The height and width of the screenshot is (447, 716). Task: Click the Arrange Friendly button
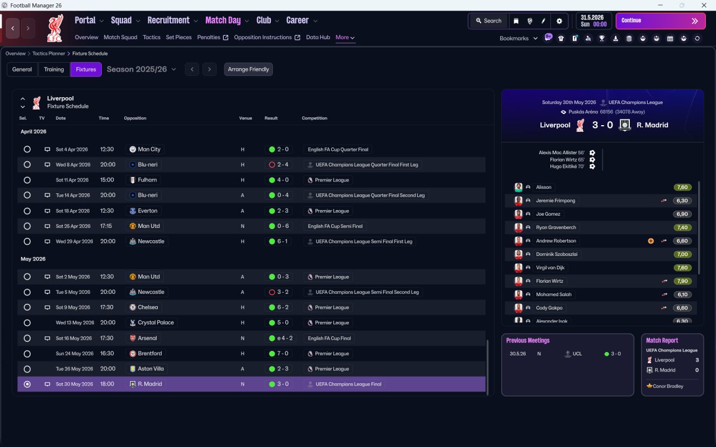point(248,69)
